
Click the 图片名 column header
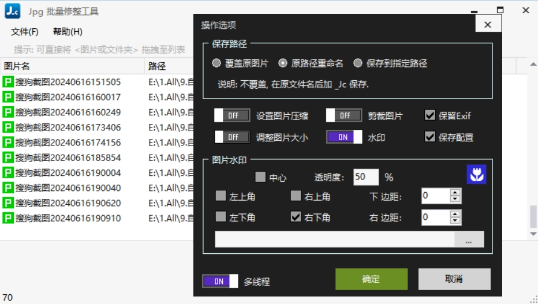pyautogui.click(x=72, y=66)
